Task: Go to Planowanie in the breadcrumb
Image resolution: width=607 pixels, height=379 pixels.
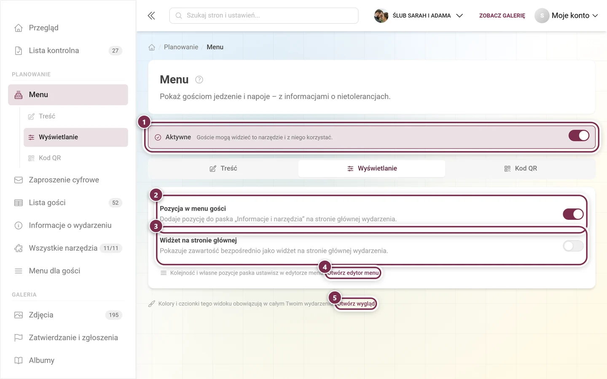Action: [181, 47]
